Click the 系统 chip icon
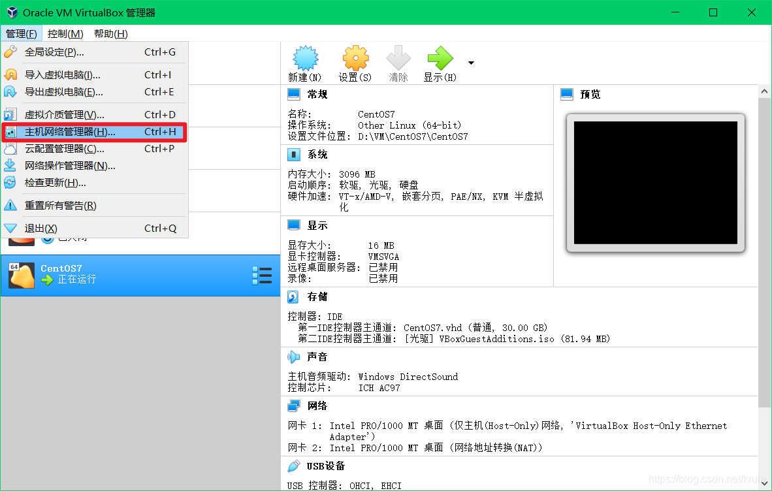Image resolution: width=772 pixels, height=491 pixels. (x=294, y=155)
